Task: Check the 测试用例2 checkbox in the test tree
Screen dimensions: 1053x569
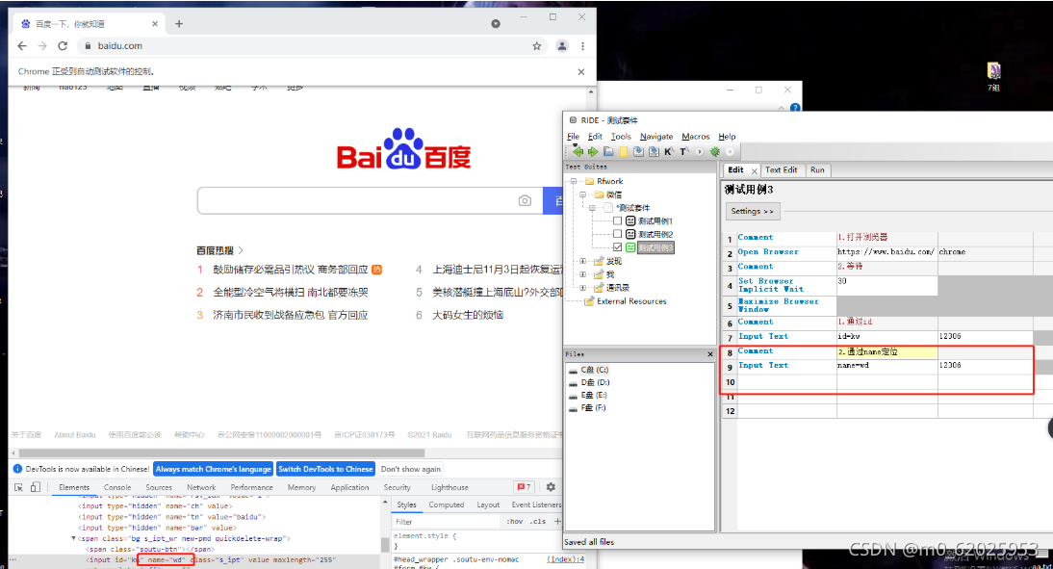Action: pyautogui.click(x=618, y=234)
